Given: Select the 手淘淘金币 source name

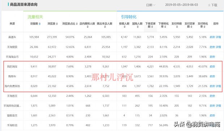Looking at the screenshot, I should 12,57.
